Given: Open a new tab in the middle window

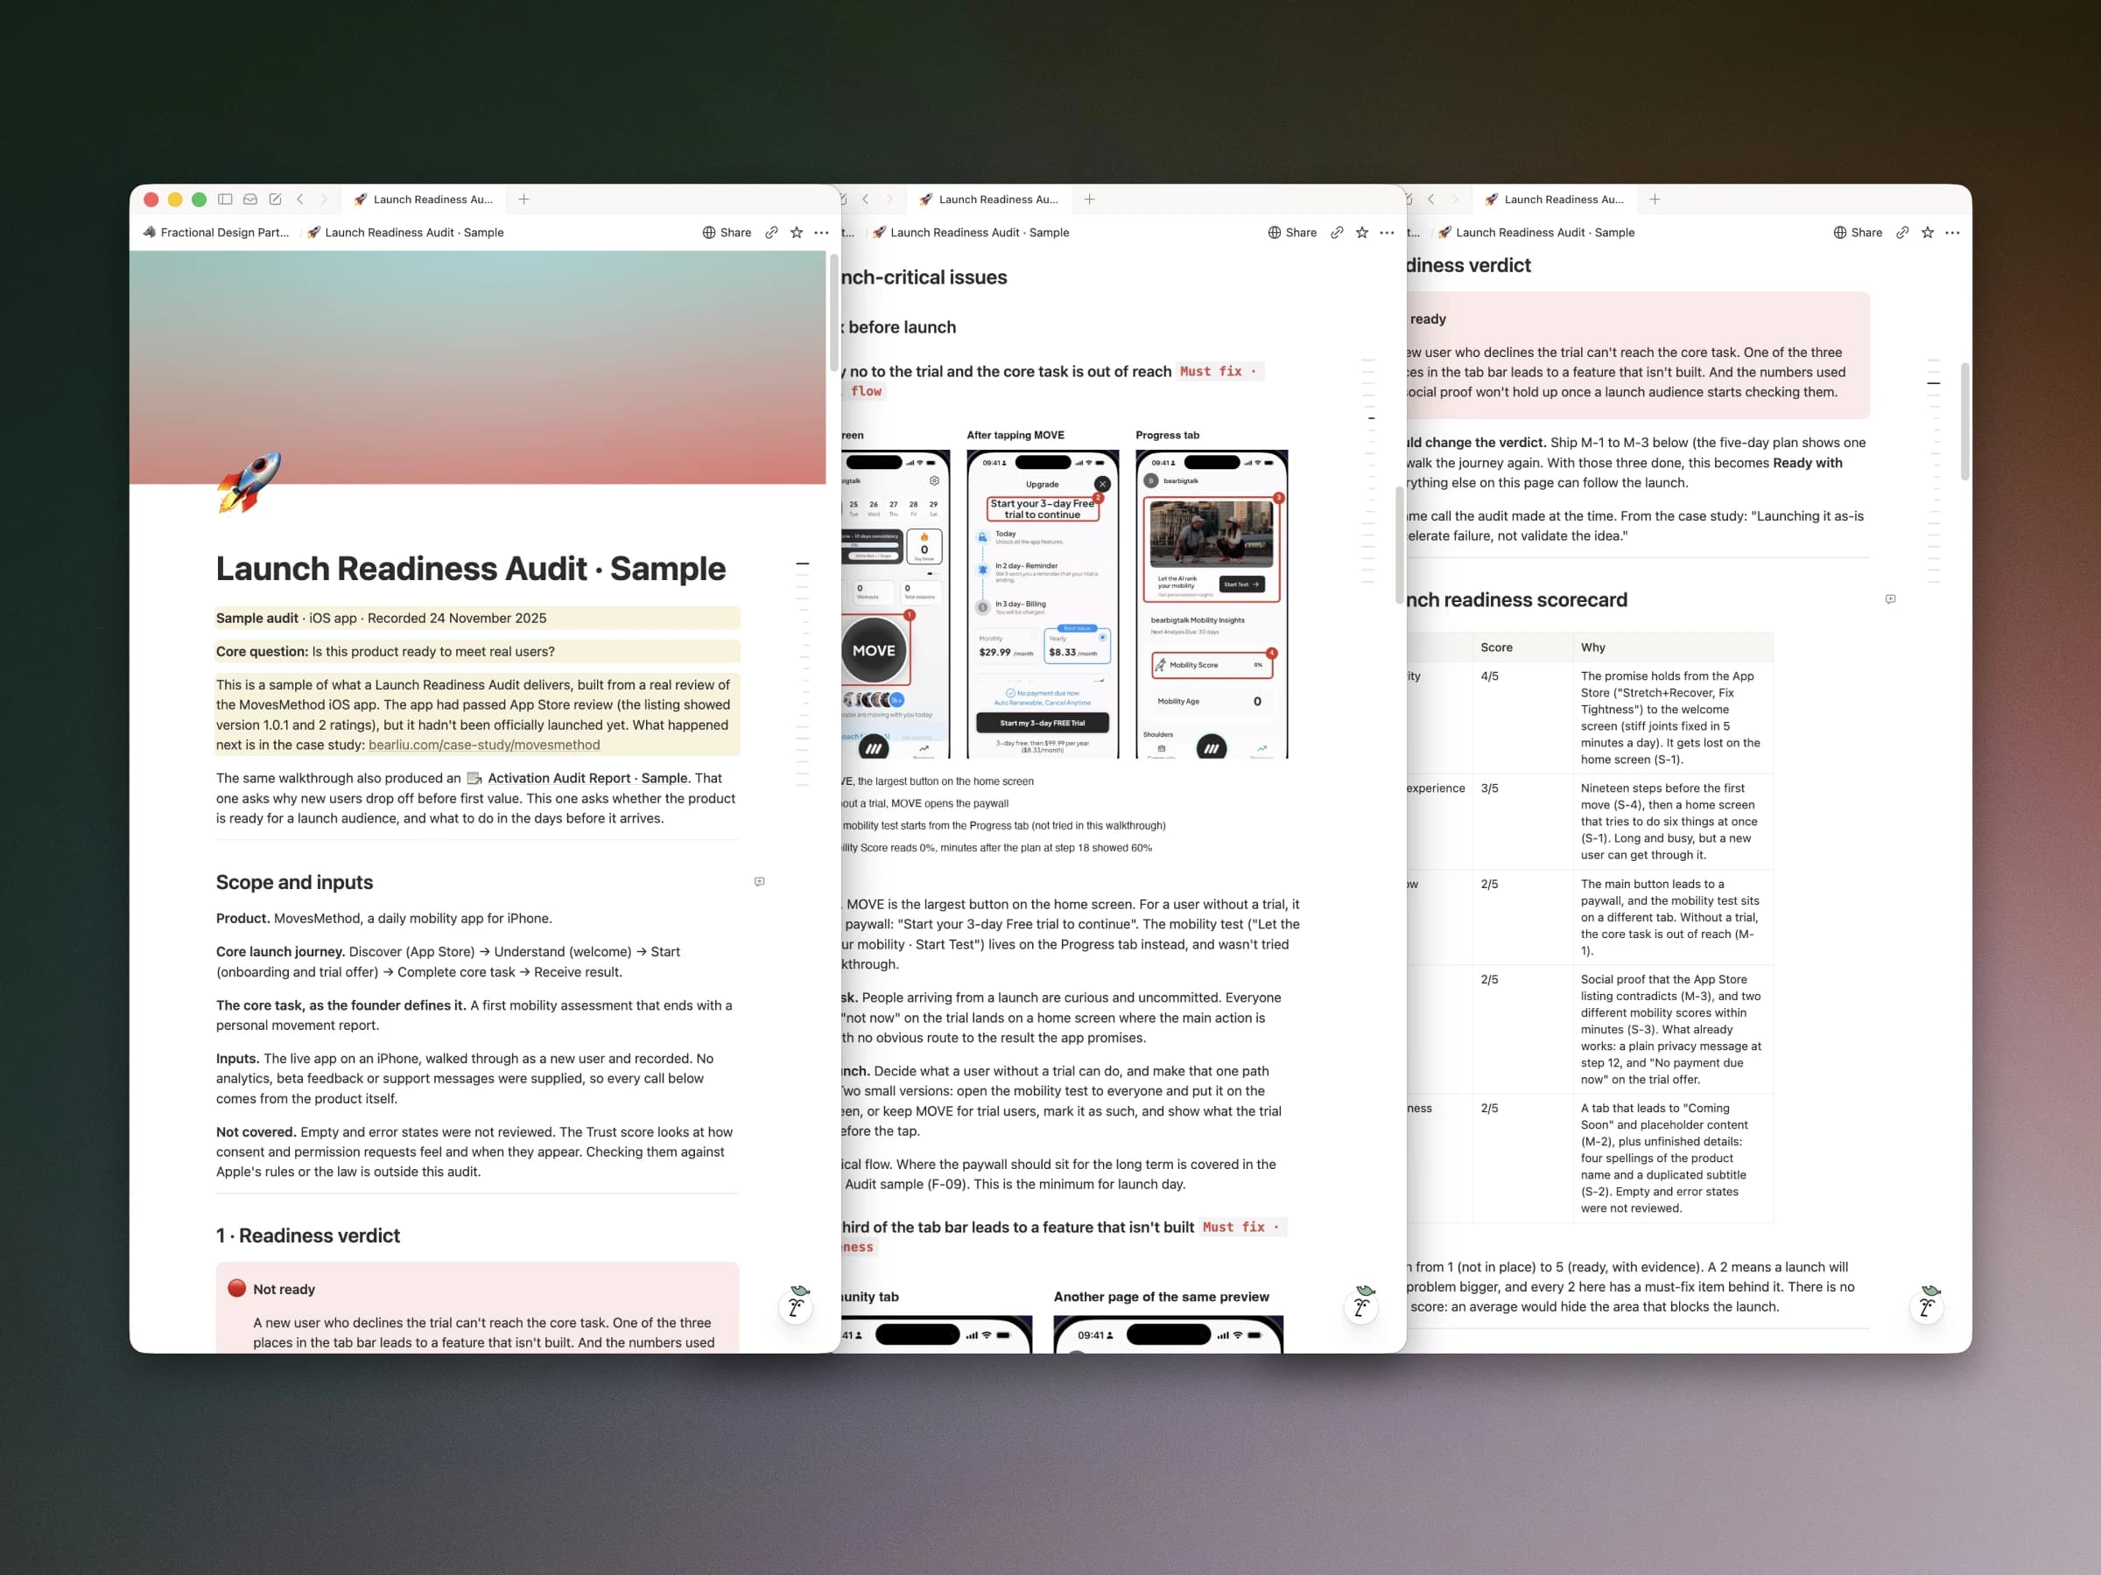Looking at the screenshot, I should point(1089,199).
